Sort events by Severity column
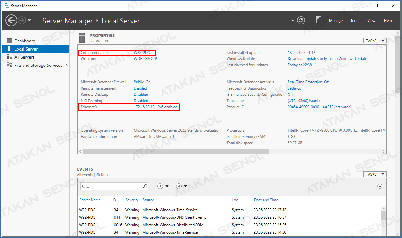 132,200
